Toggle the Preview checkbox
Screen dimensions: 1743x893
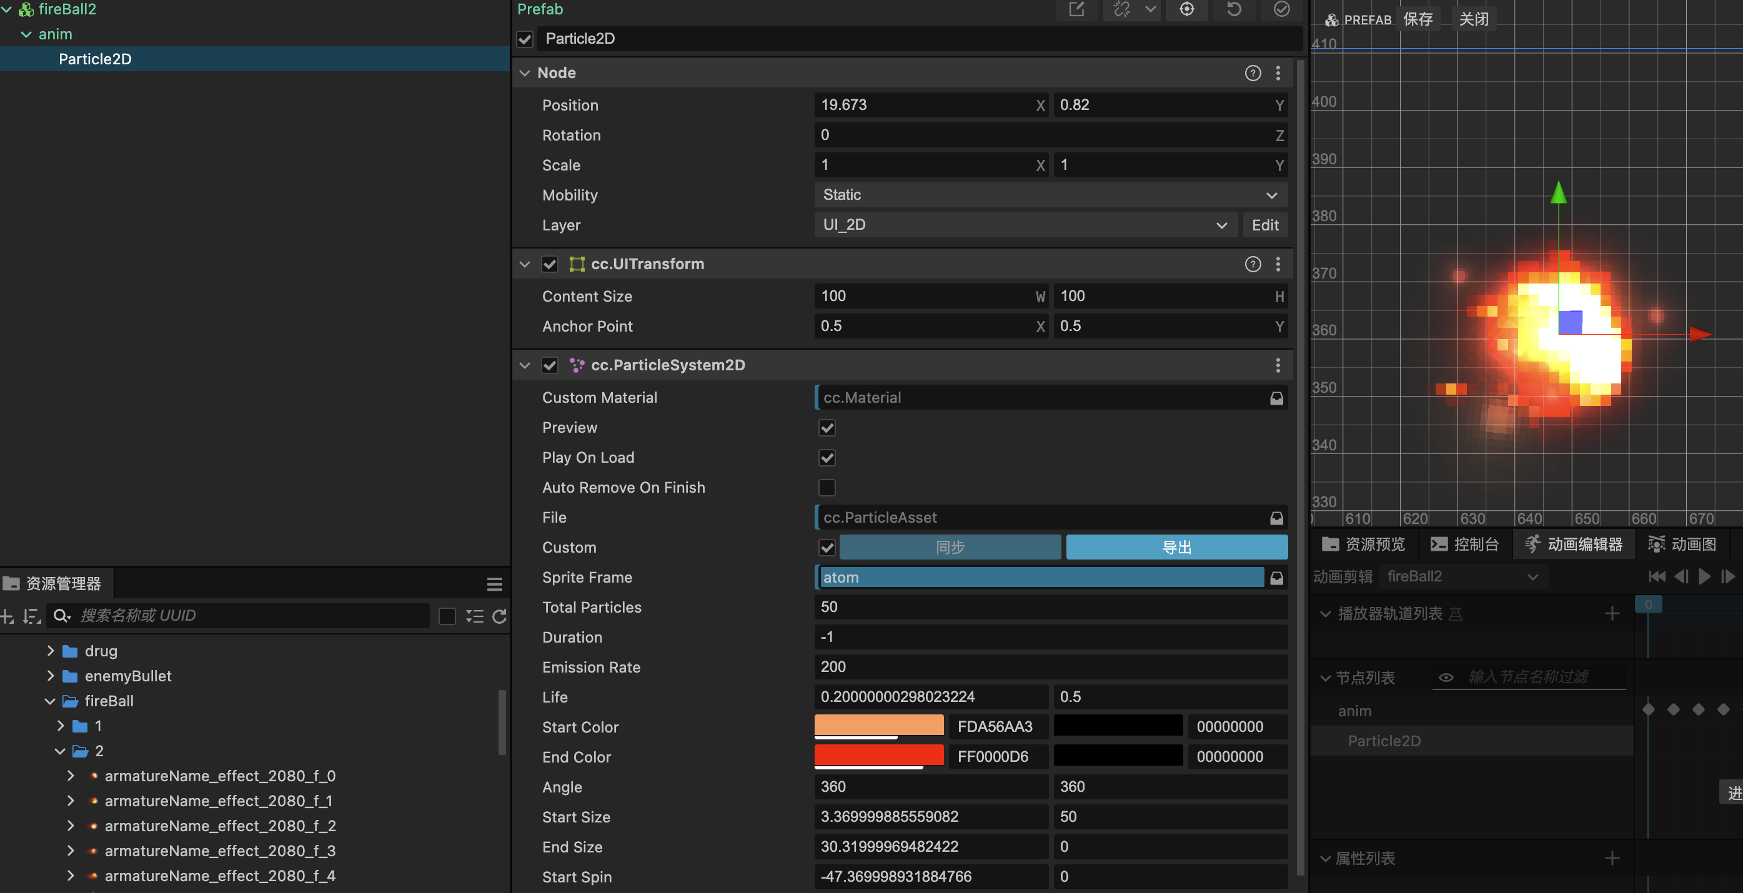(x=827, y=428)
